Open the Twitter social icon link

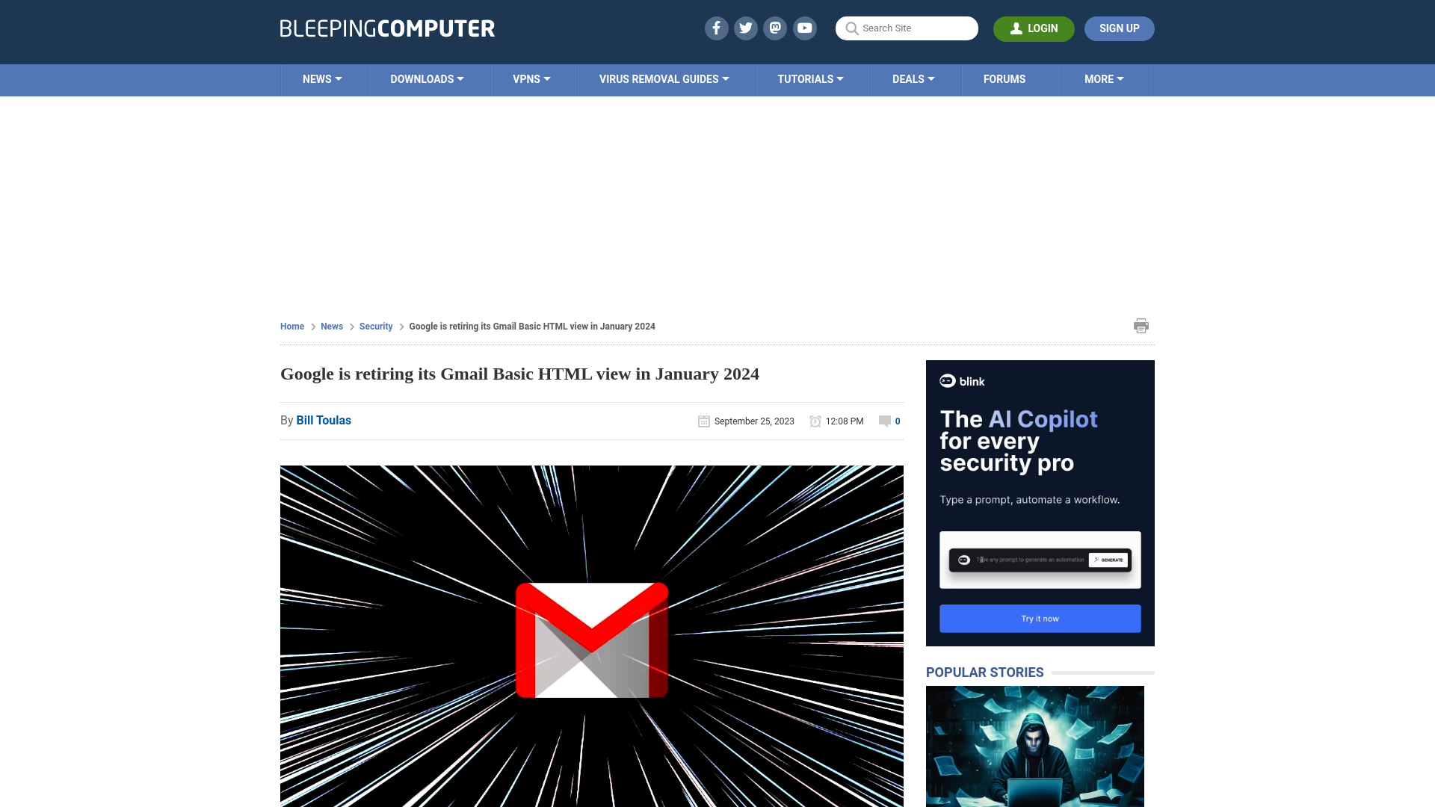coord(745,28)
